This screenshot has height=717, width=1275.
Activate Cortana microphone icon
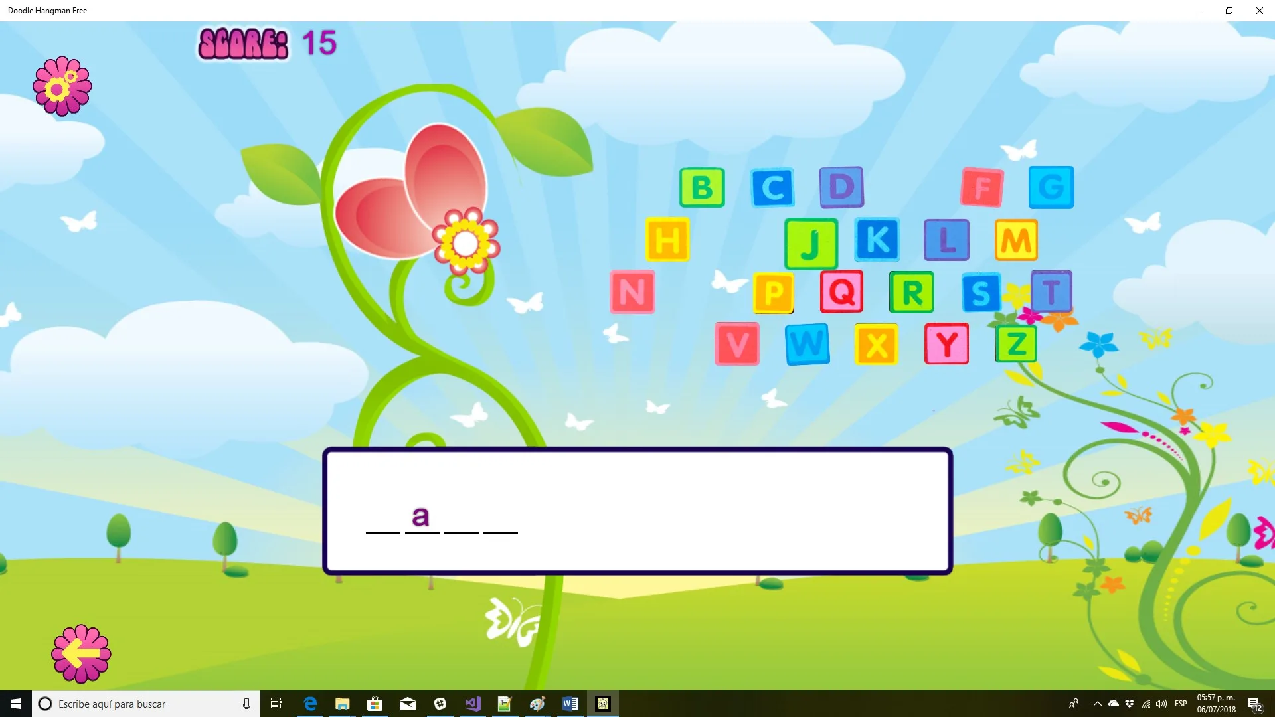246,704
